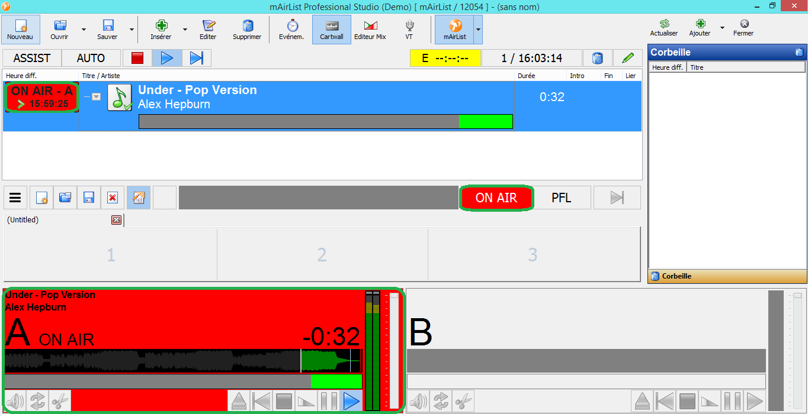Open the Evénem. clock icon
The width and height of the screenshot is (808, 414).
[x=291, y=30]
